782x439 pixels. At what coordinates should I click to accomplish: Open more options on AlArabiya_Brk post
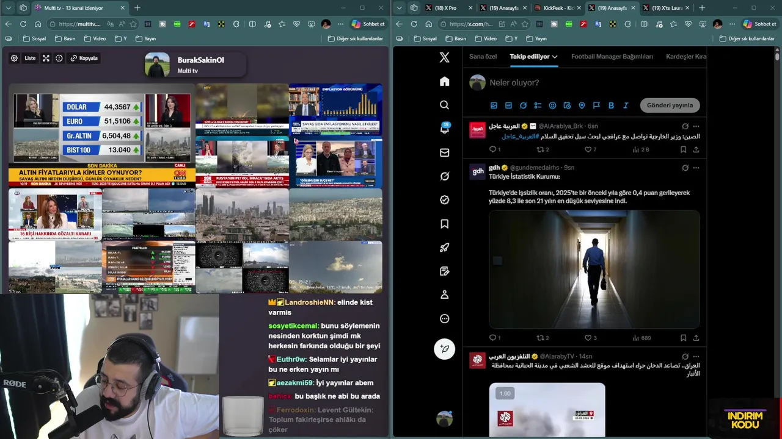696,126
